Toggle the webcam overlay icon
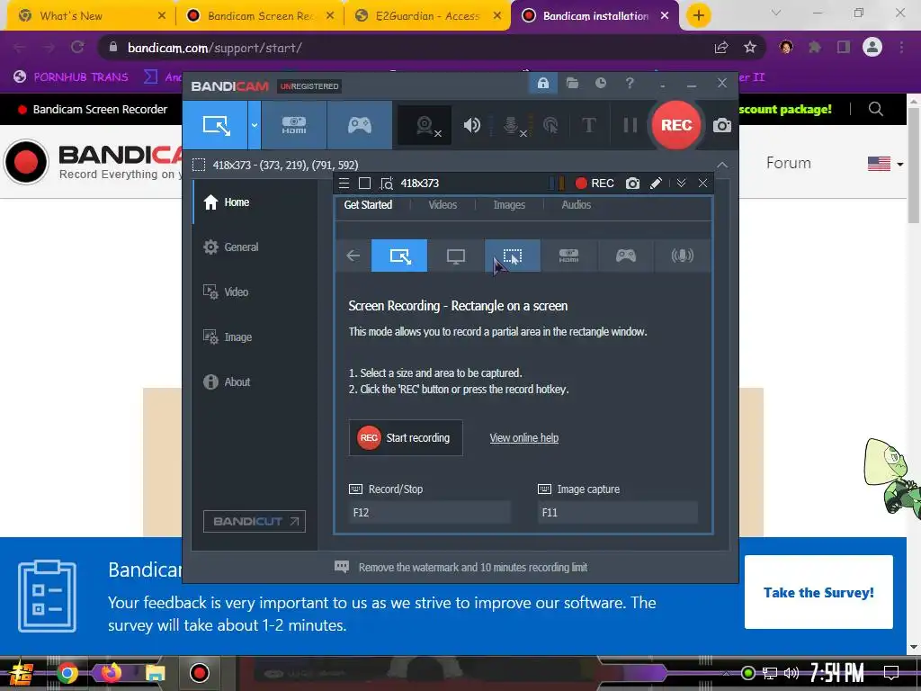Image resolution: width=921 pixels, height=691 pixels. pos(425,125)
